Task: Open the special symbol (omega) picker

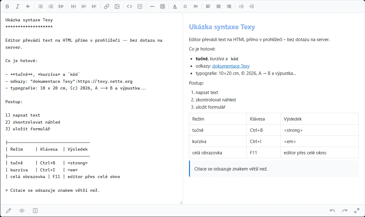Action: pyautogui.click(x=185, y=6)
